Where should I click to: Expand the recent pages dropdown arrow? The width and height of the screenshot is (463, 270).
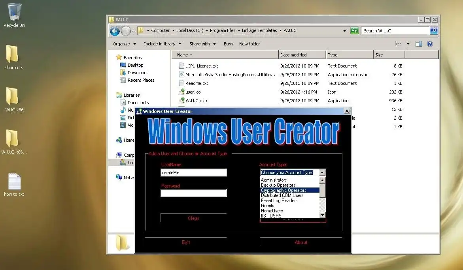(134, 31)
